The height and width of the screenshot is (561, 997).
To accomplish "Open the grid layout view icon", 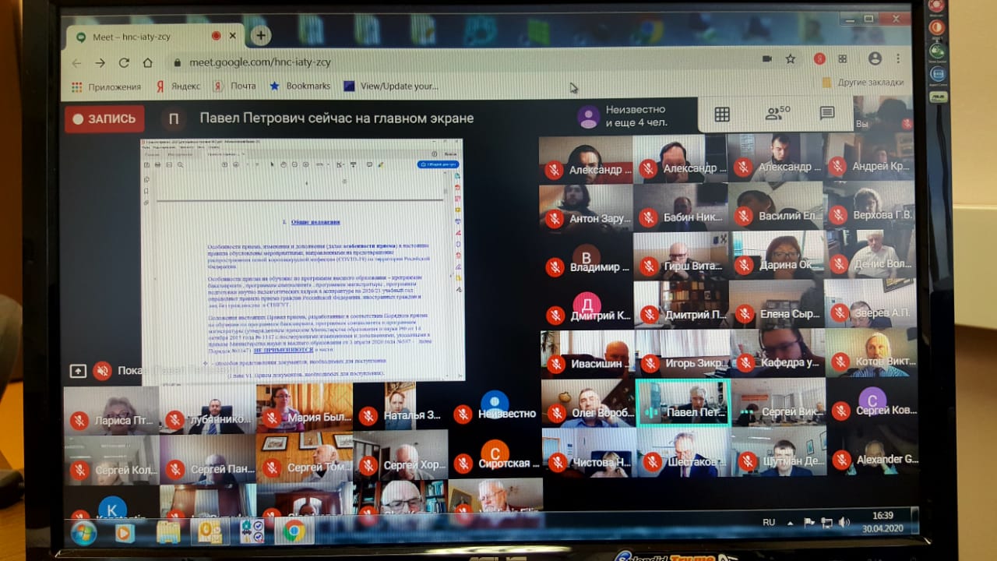I will (722, 115).
